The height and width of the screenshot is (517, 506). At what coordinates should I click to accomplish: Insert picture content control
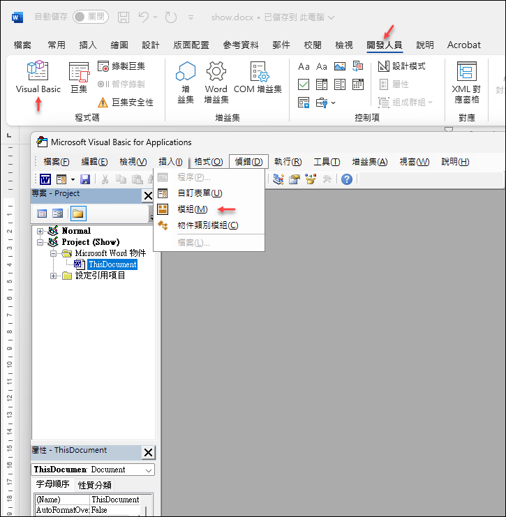340,66
